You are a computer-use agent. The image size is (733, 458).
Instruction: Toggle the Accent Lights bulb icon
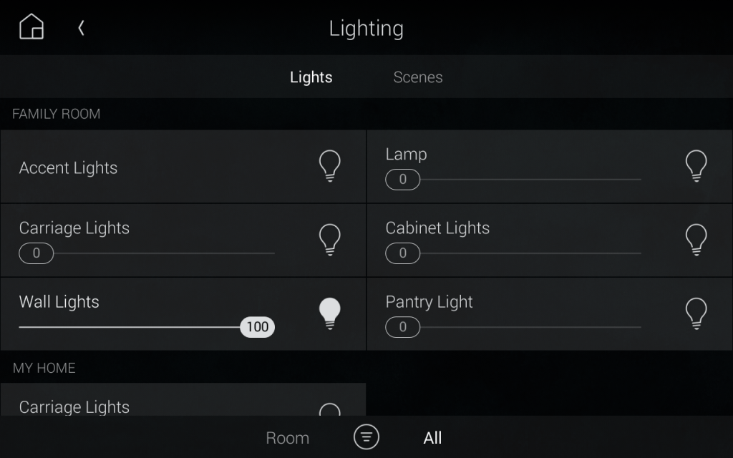click(x=329, y=166)
